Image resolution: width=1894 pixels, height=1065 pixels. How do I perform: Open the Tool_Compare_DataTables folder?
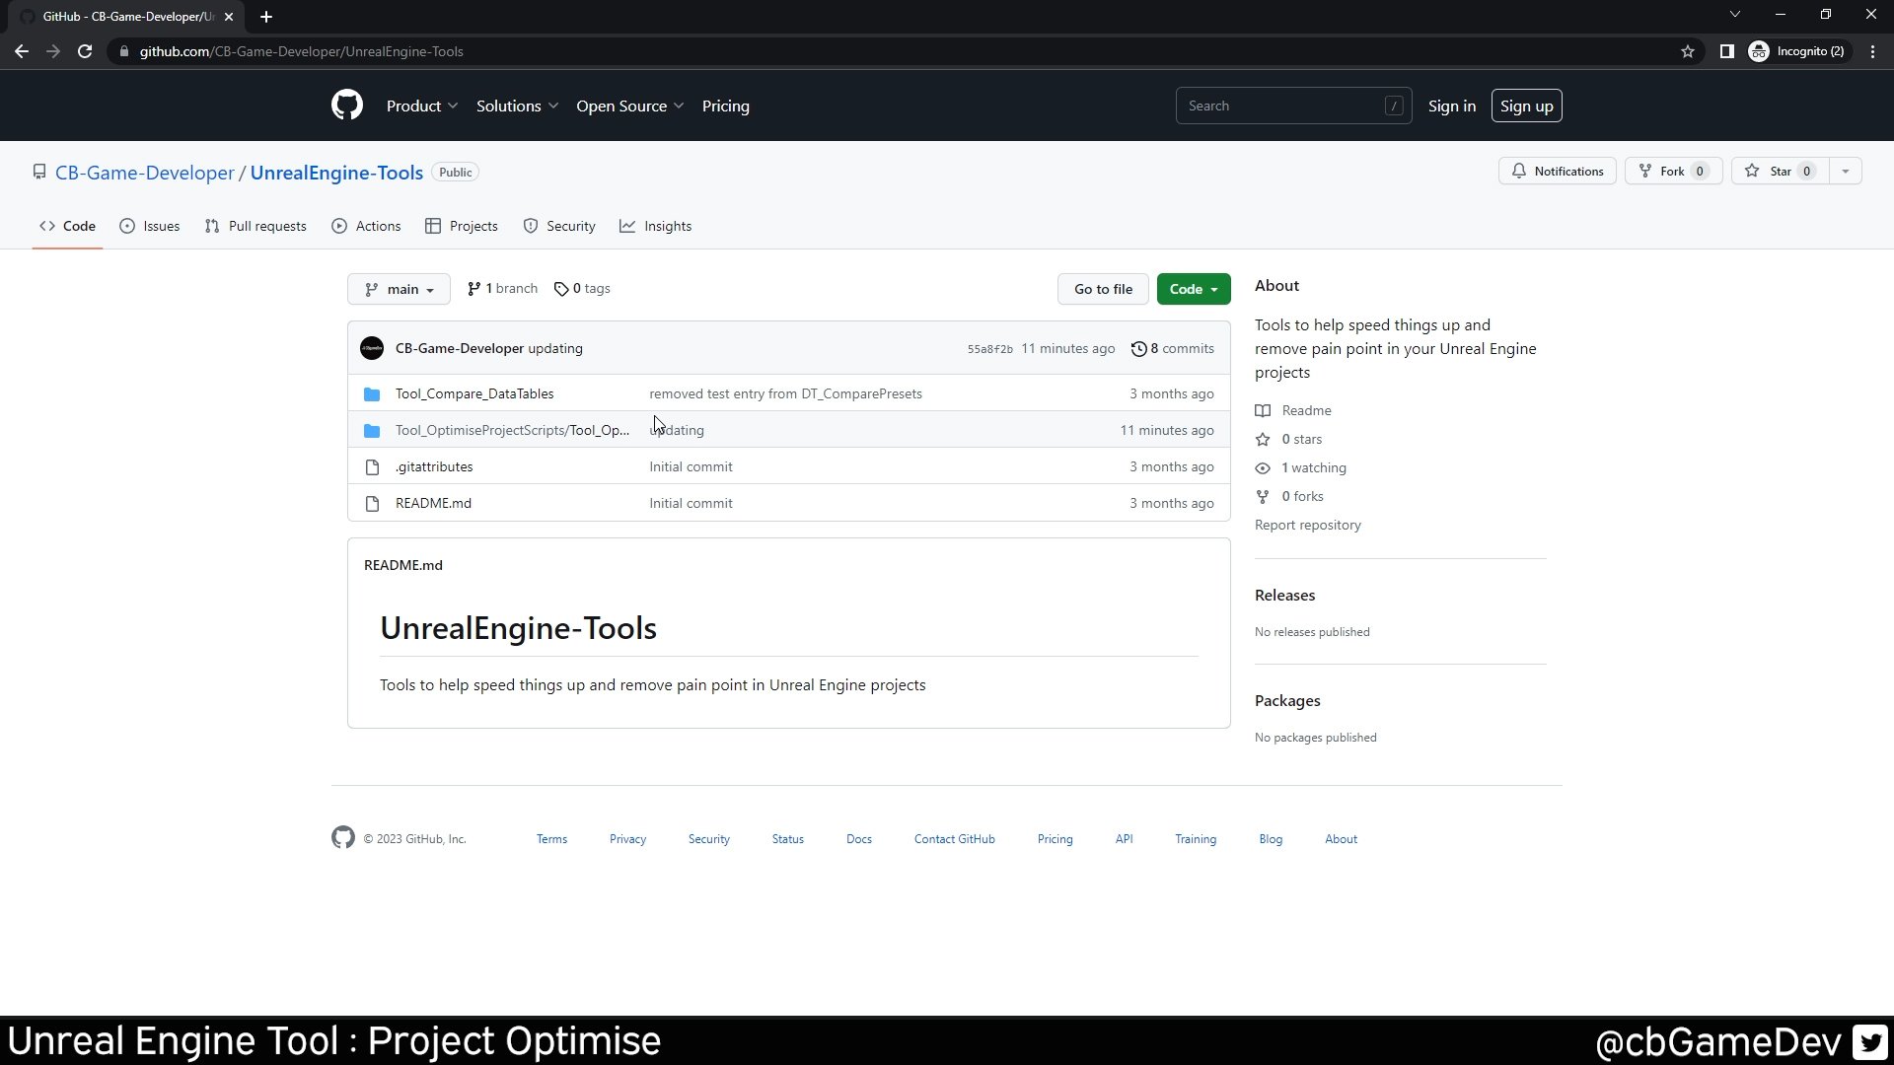pos(474,392)
